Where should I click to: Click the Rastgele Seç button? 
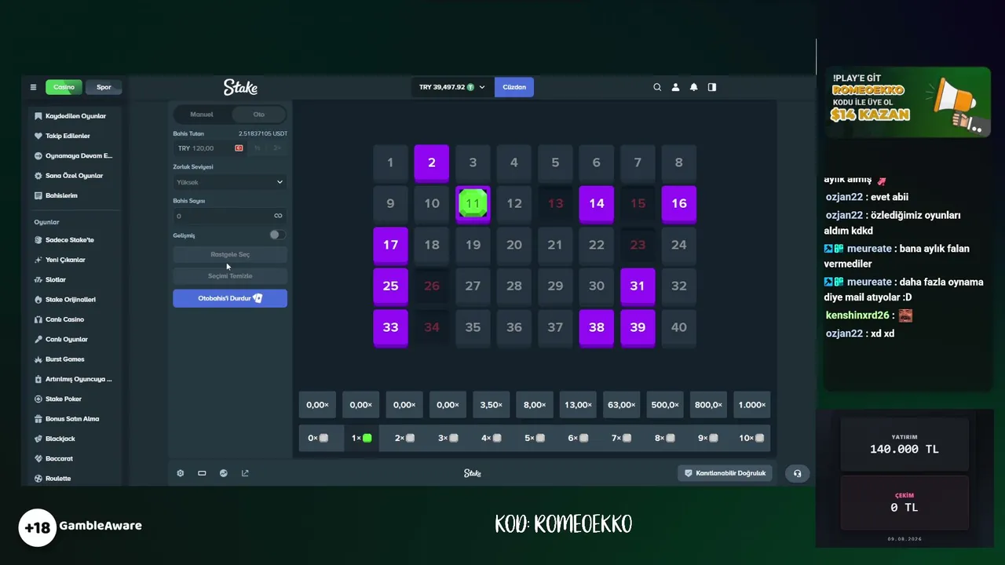(230, 254)
